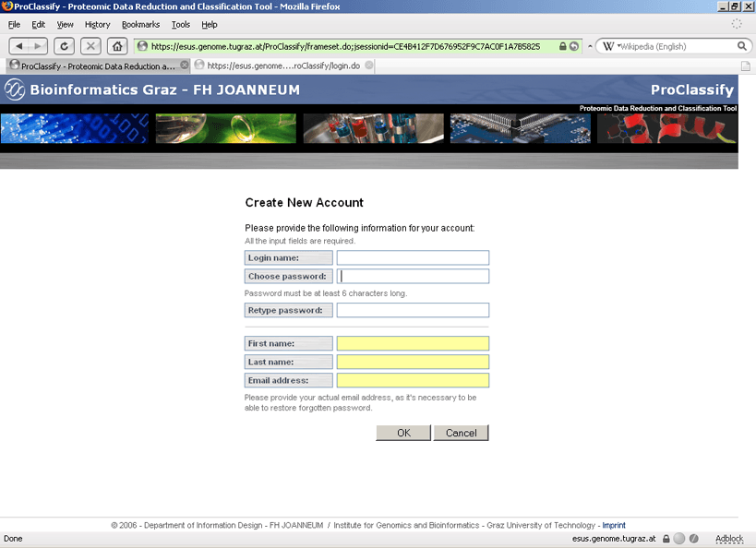Click the Reload page toolbar button
Viewport: 756px width, 548px height.
(x=64, y=46)
